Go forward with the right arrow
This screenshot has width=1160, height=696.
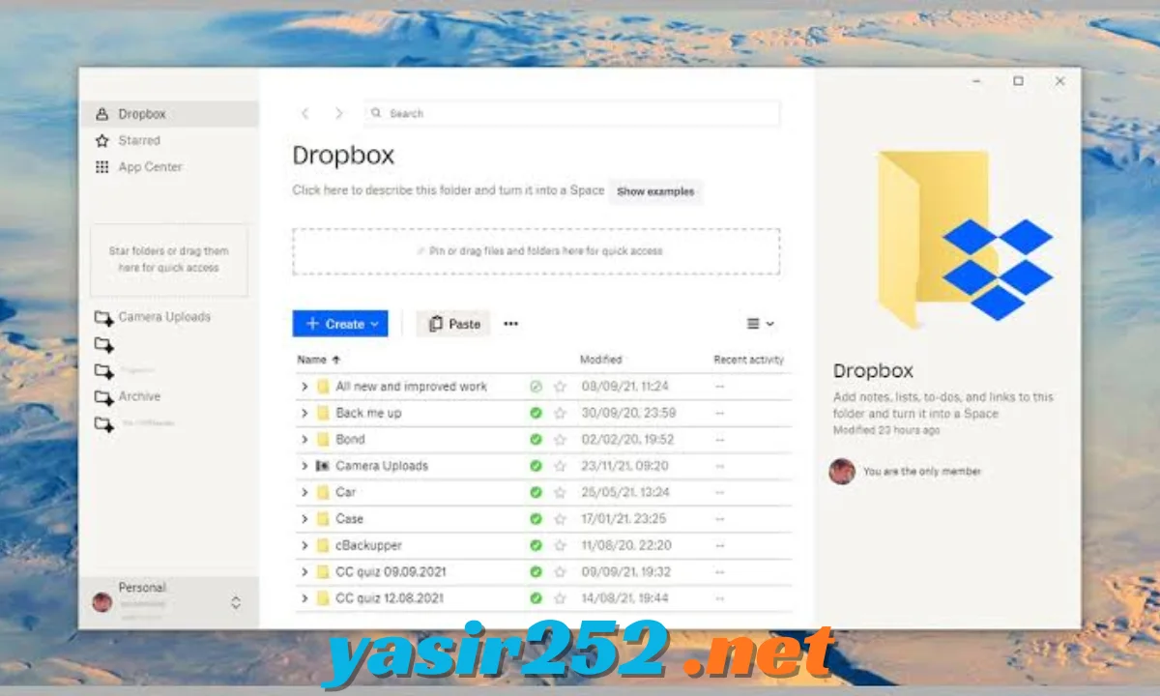coord(338,114)
